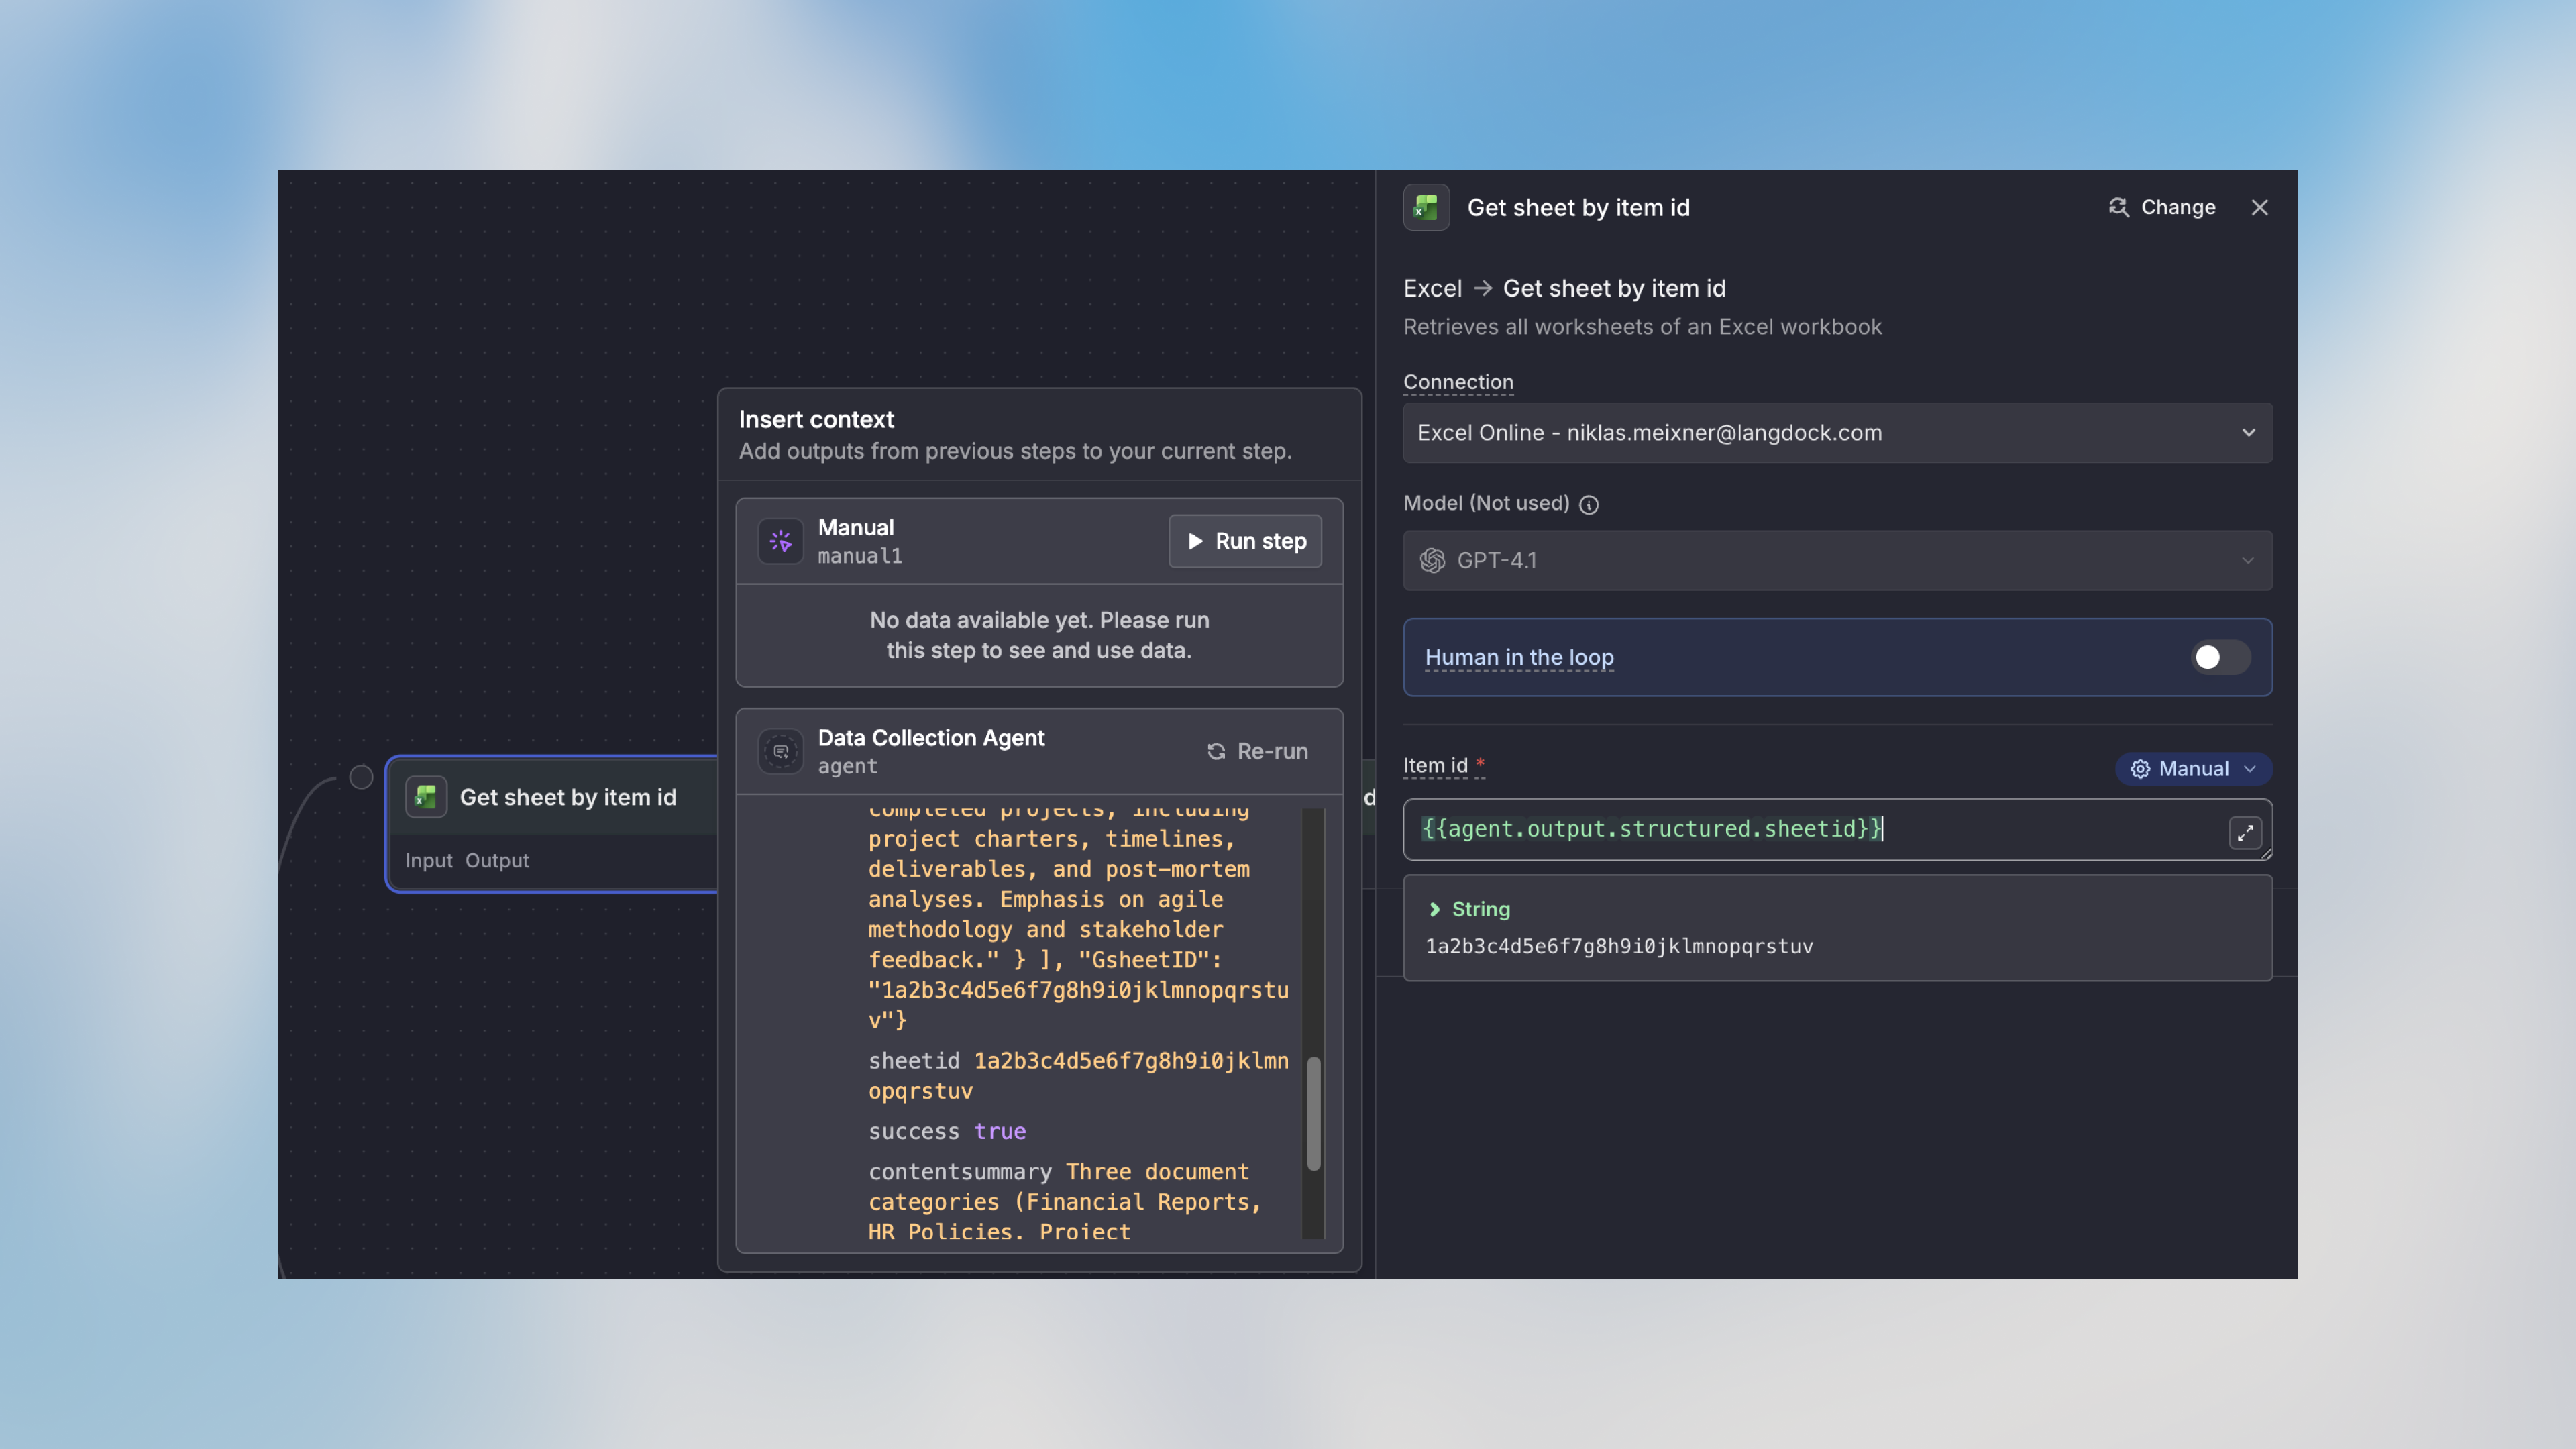Image resolution: width=2576 pixels, height=1449 pixels.
Task: Click the Manual trigger sparkle icon
Action: pyautogui.click(x=780, y=541)
